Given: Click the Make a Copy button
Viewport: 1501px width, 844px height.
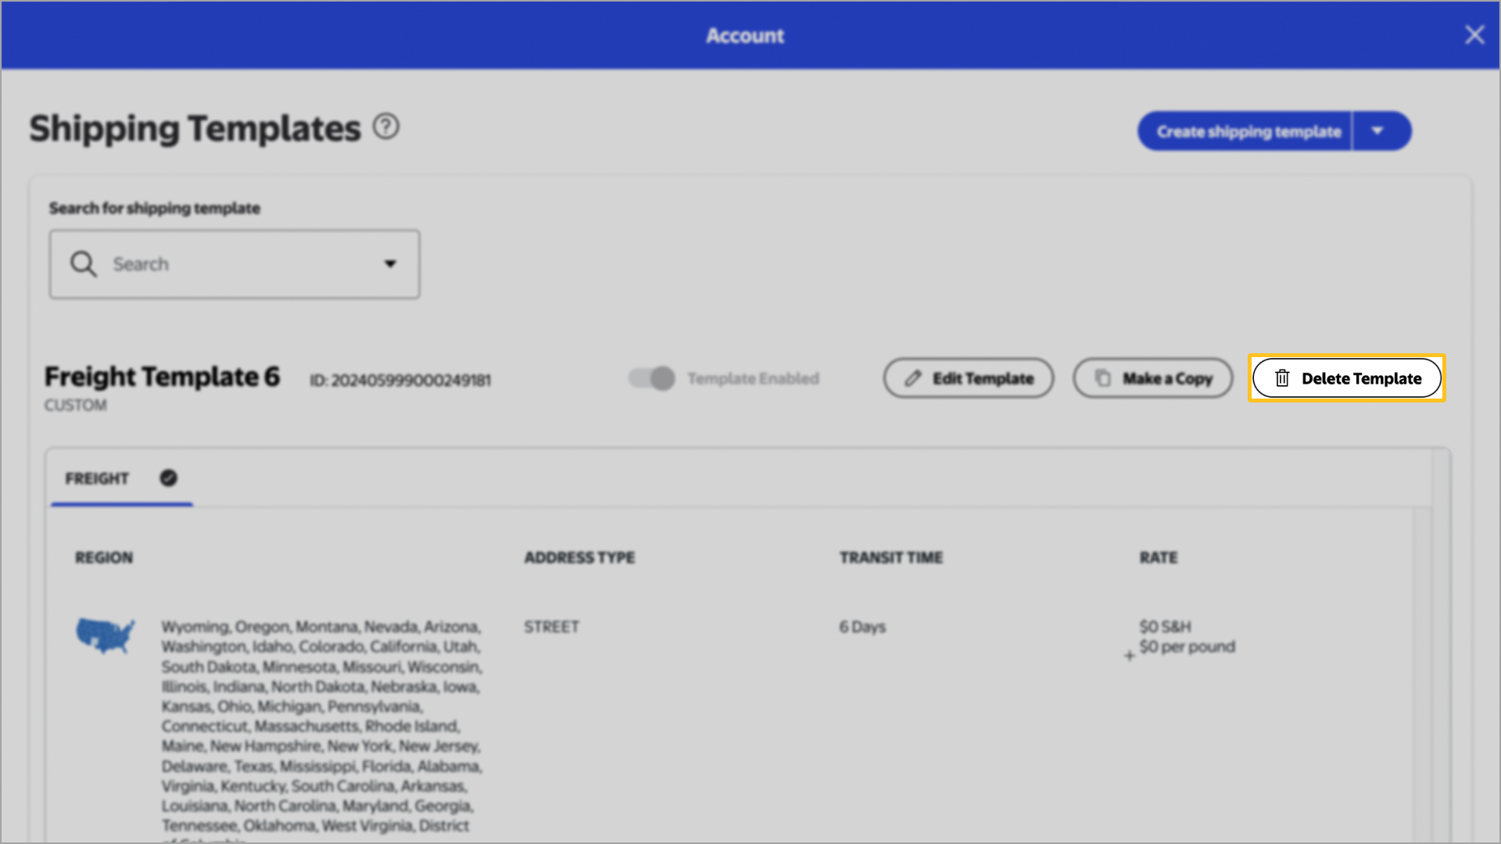Looking at the screenshot, I should [1152, 378].
